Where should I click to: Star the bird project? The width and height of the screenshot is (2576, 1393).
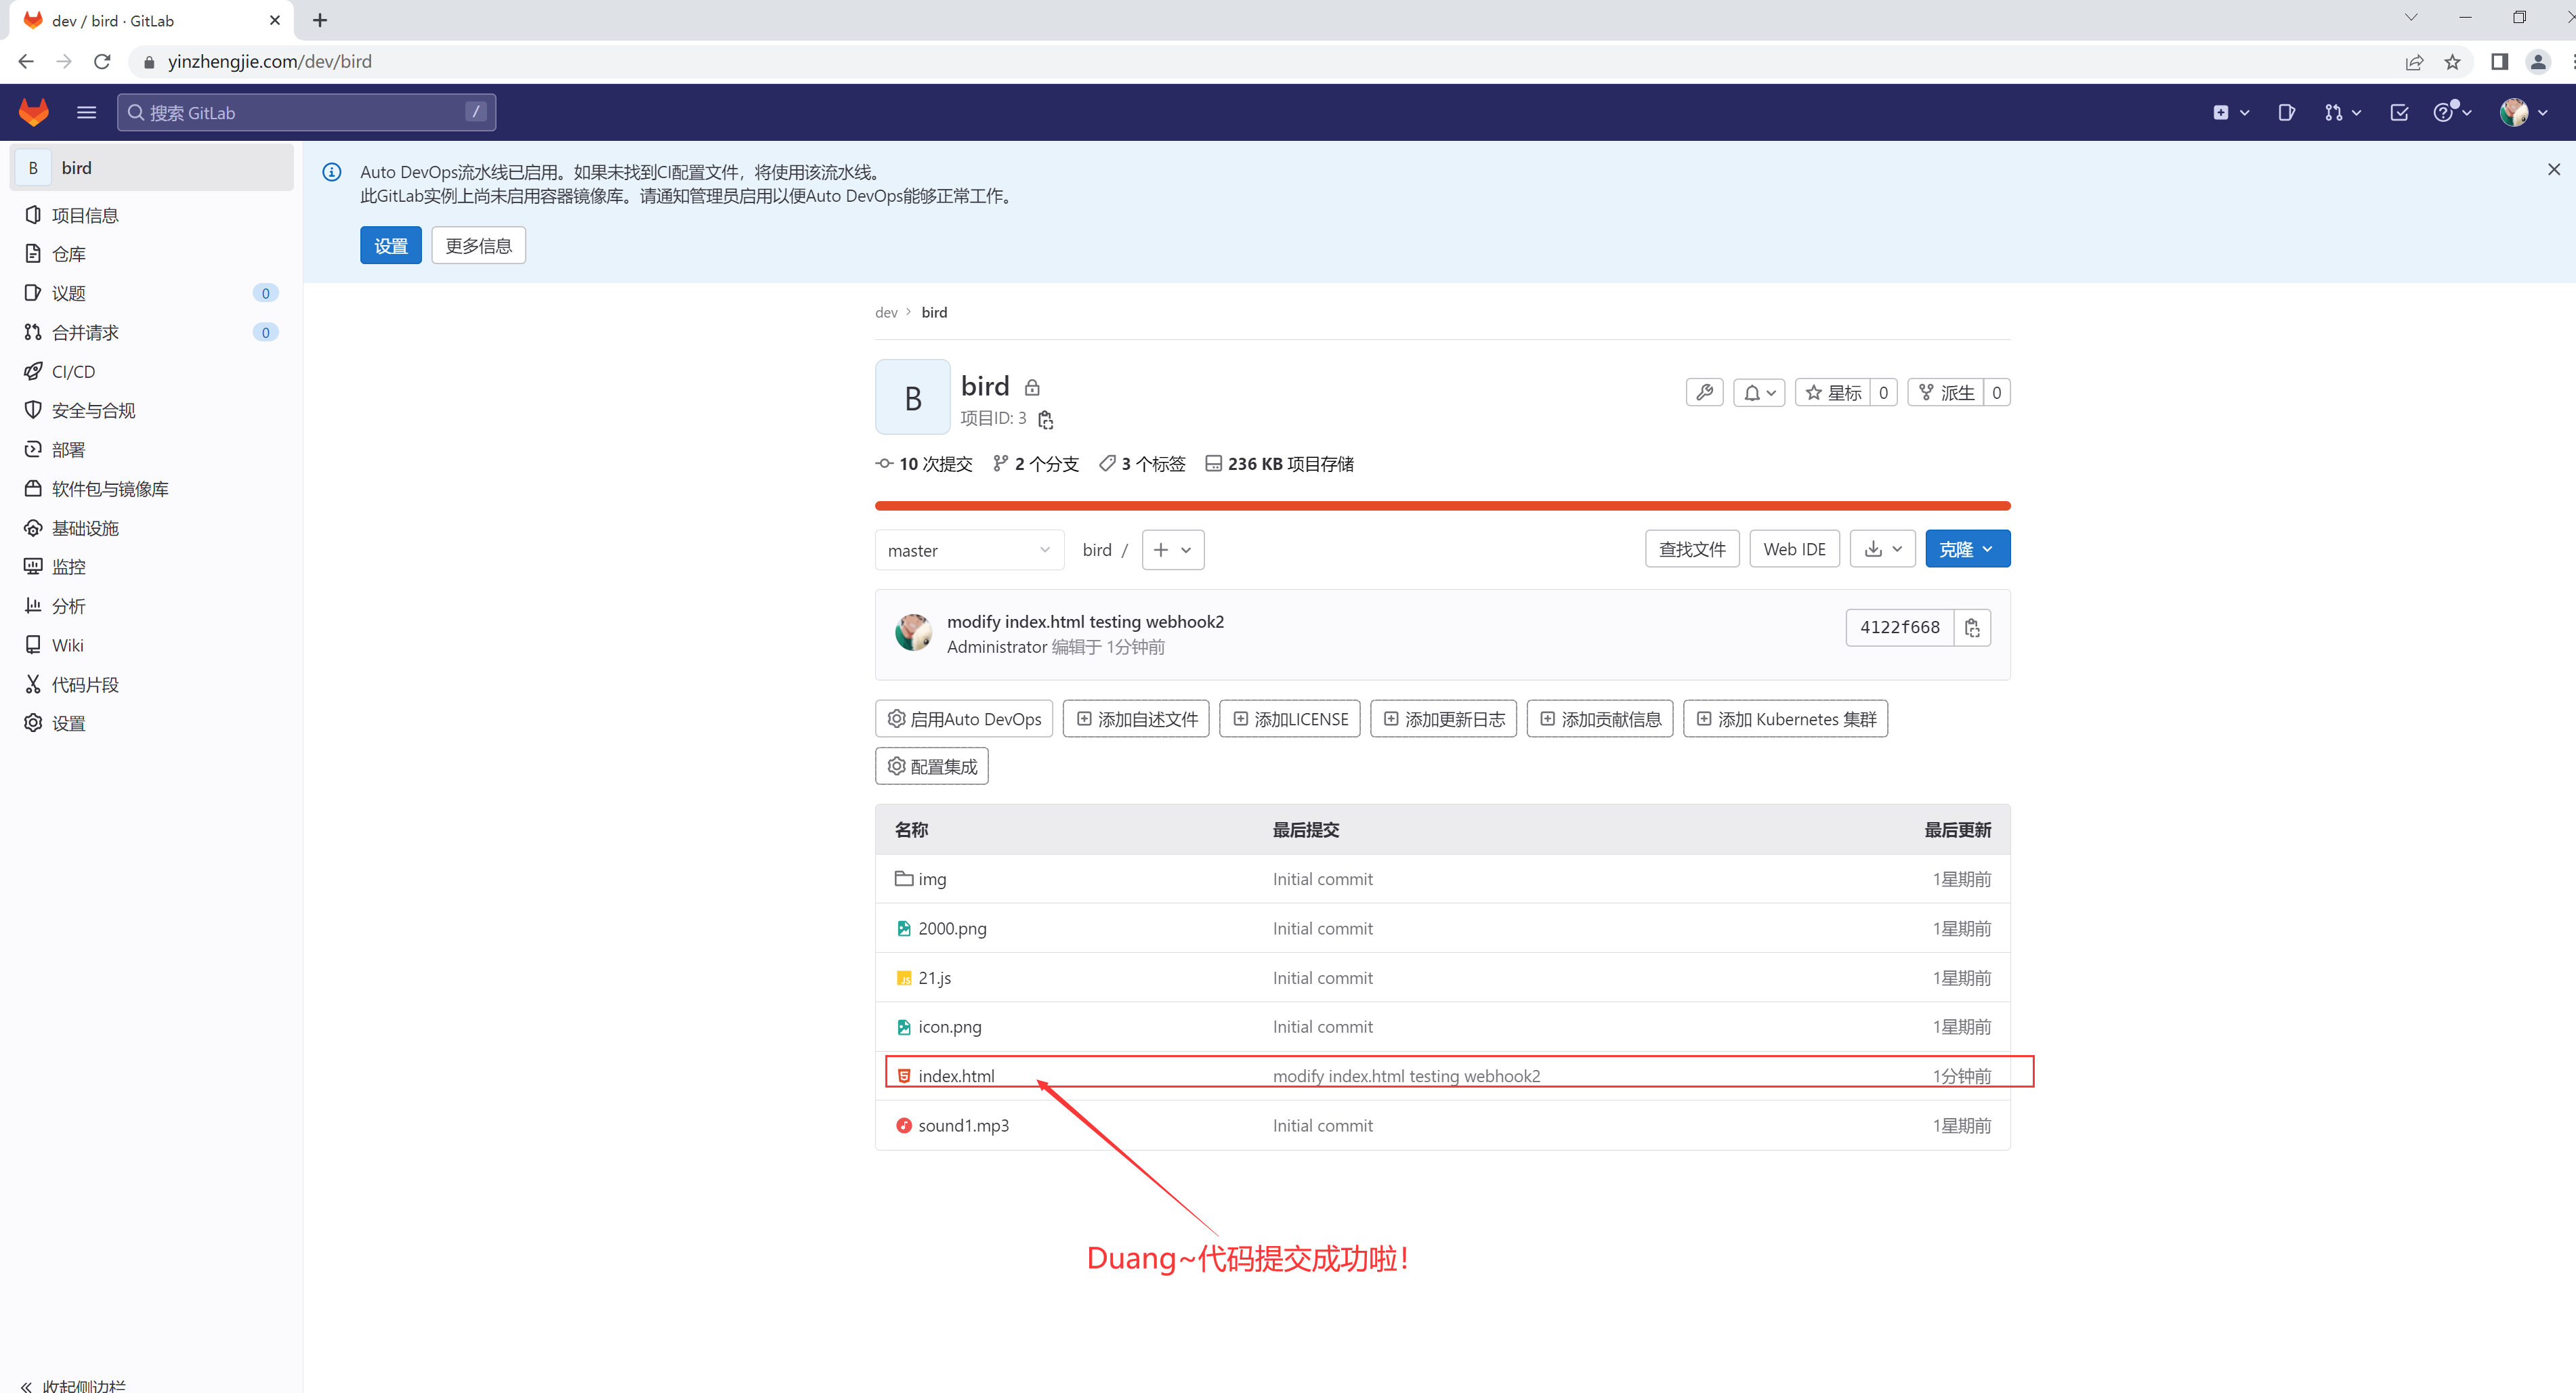coord(1832,393)
